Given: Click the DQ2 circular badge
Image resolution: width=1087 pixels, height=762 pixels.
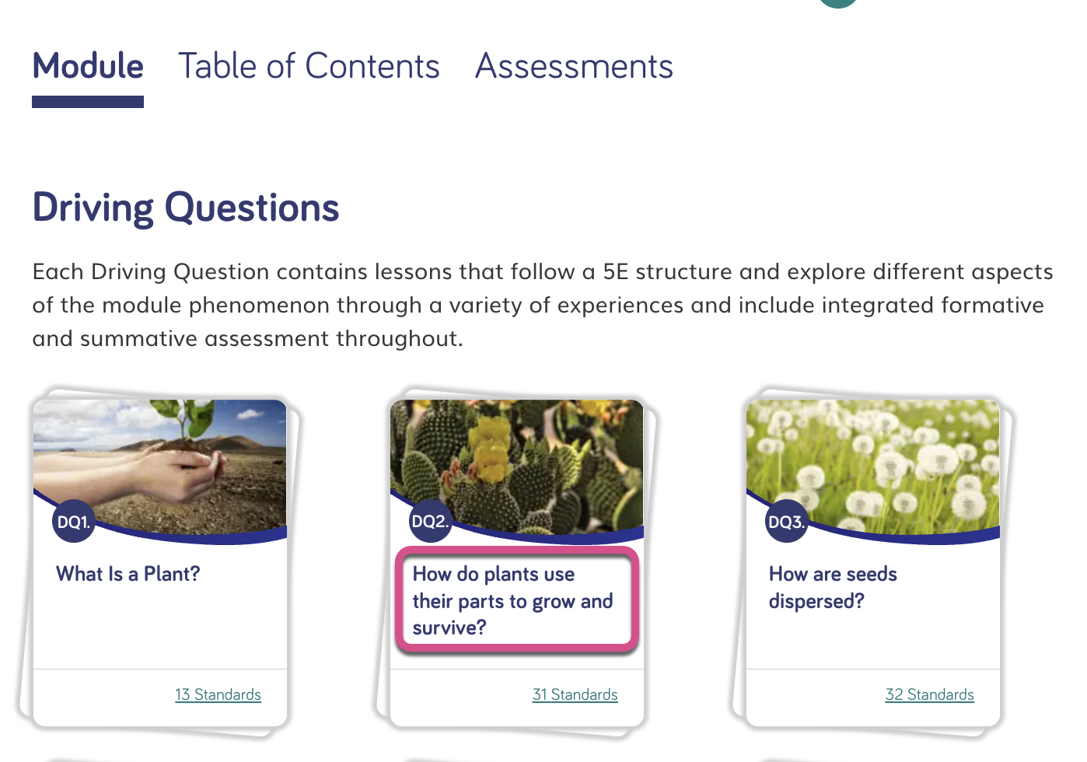Looking at the screenshot, I should [430, 521].
